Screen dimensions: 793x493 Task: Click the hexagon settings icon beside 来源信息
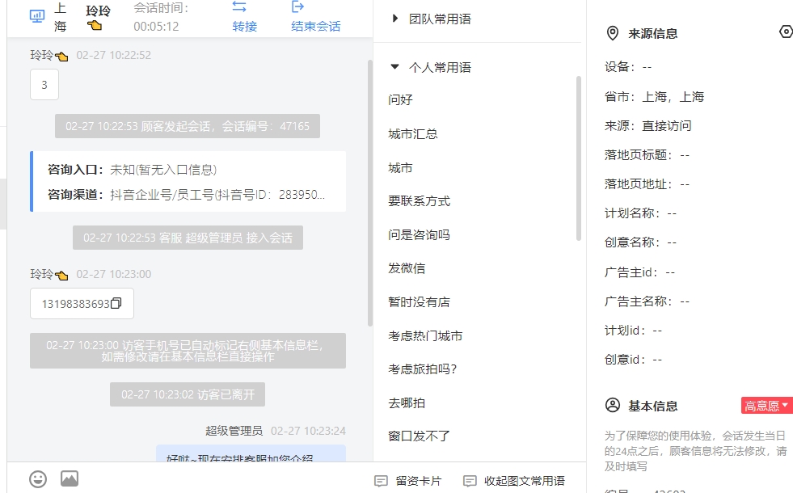[786, 32]
